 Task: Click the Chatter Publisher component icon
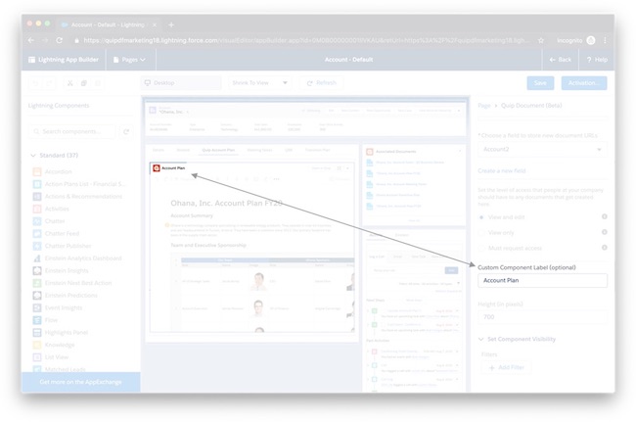tap(37, 246)
